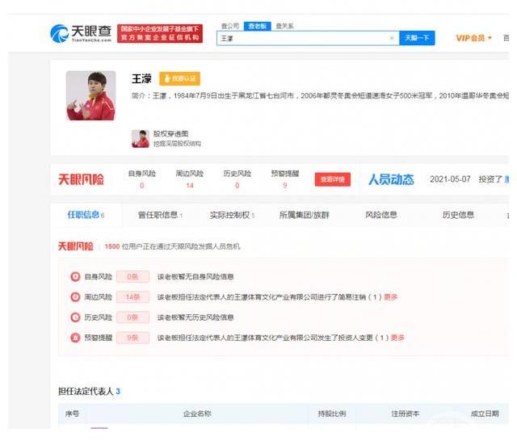Click the Tianyancha logo
This screenshot has width=517, height=445.
coord(81,33)
